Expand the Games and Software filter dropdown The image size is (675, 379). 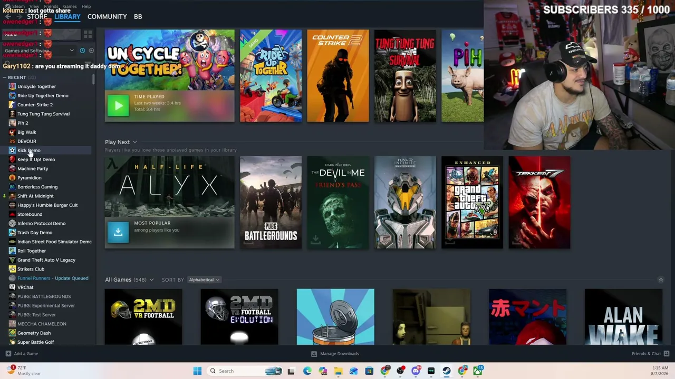point(72,51)
